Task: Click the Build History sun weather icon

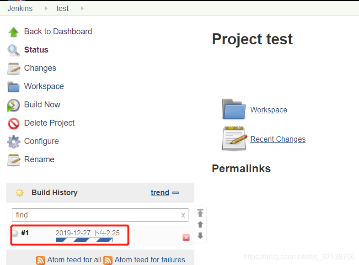Action: (20, 192)
